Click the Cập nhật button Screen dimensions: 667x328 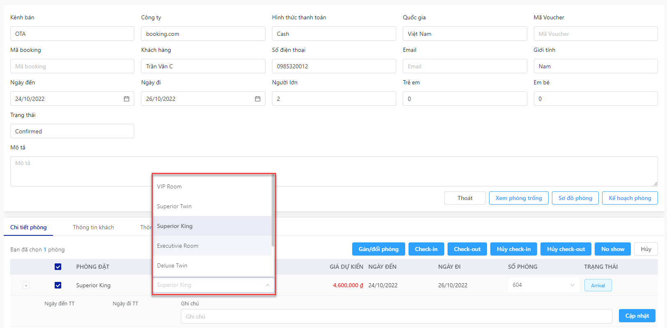click(637, 316)
